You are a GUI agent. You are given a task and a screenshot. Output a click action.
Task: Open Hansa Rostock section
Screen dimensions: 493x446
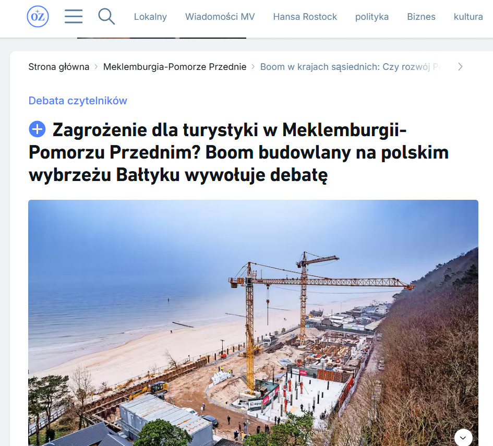(x=305, y=17)
